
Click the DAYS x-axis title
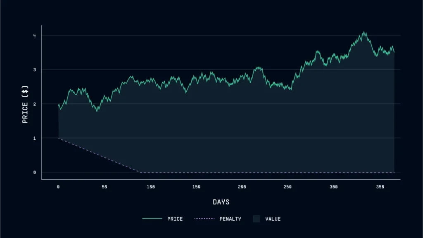point(221,202)
